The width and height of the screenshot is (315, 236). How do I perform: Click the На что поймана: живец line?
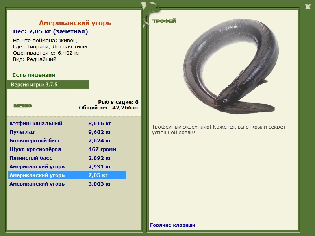click(x=45, y=41)
